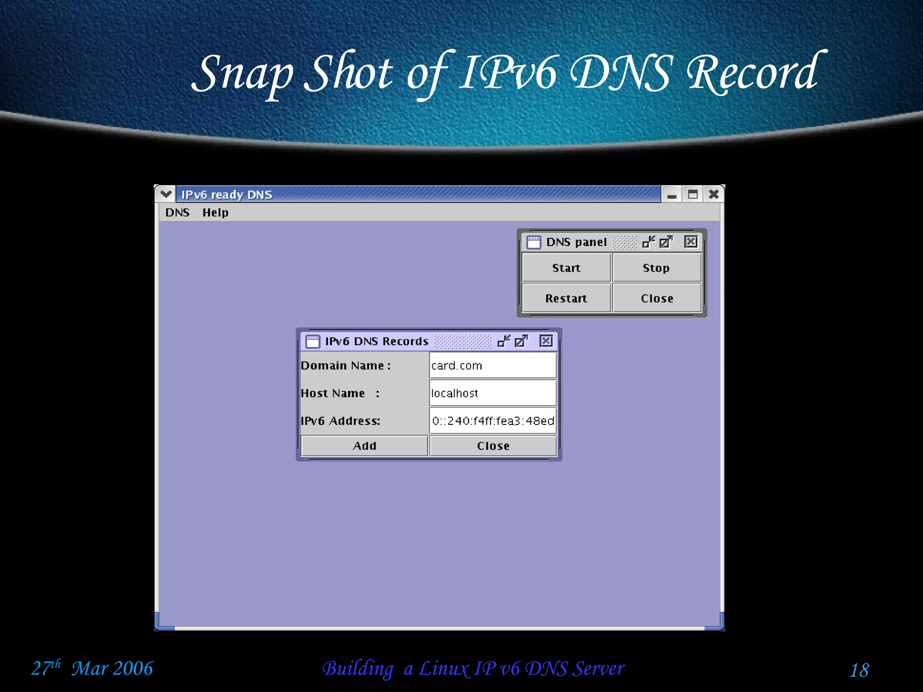Click the Close button in DNS panel
923x692 pixels.
(x=657, y=298)
